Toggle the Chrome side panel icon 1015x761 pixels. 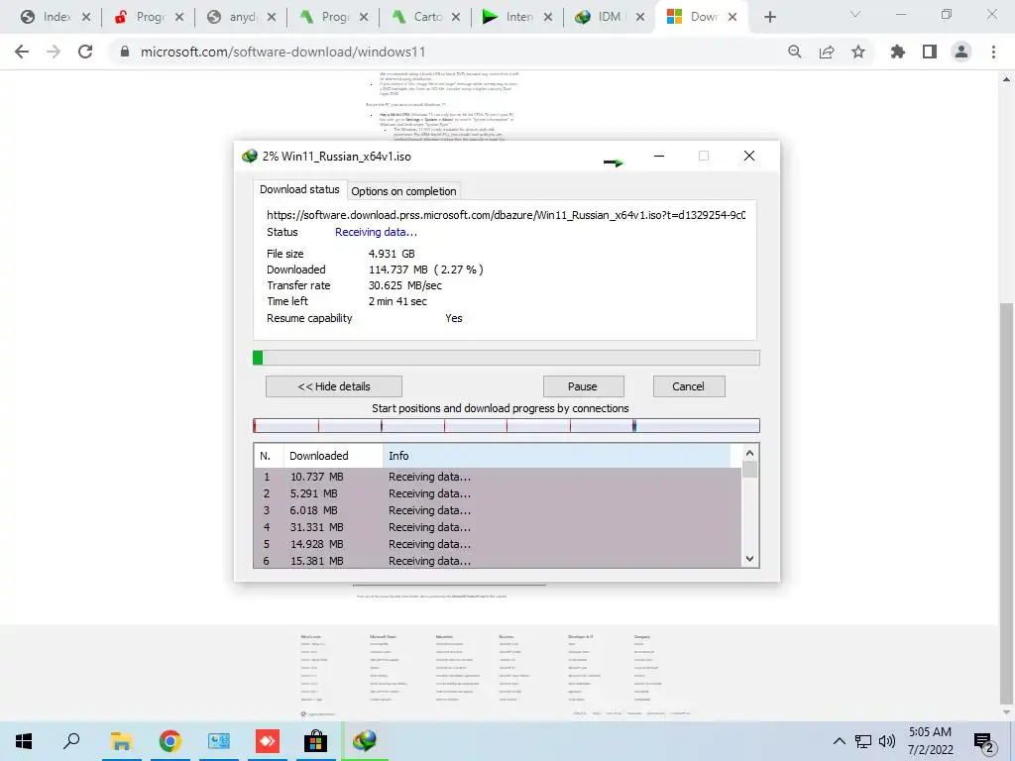click(x=930, y=52)
